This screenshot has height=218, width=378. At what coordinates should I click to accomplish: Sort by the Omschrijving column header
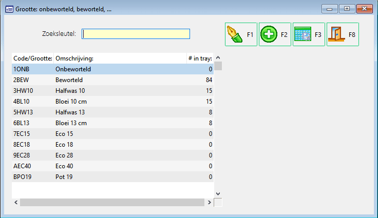tap(120, 58)
